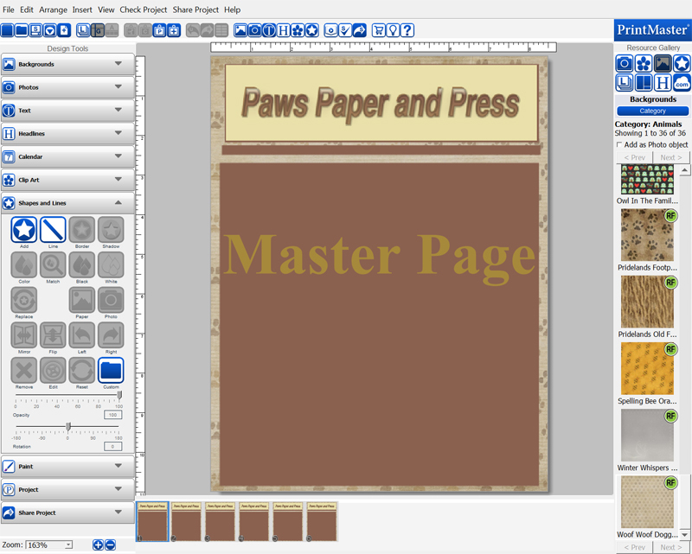Click the blue Category button
The height and width of the screenshot is (554, 692).
[x=653, y=111]
